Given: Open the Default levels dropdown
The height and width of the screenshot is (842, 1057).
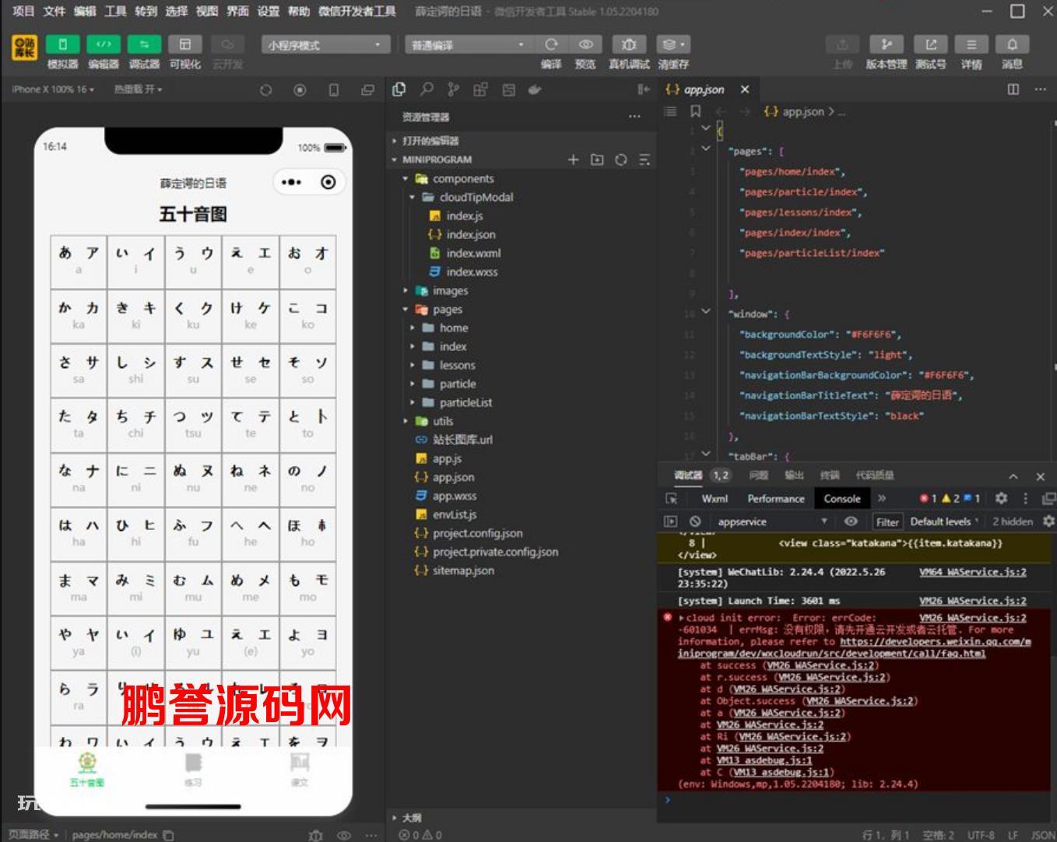Looking at the screenshot, I should point(944,521).
